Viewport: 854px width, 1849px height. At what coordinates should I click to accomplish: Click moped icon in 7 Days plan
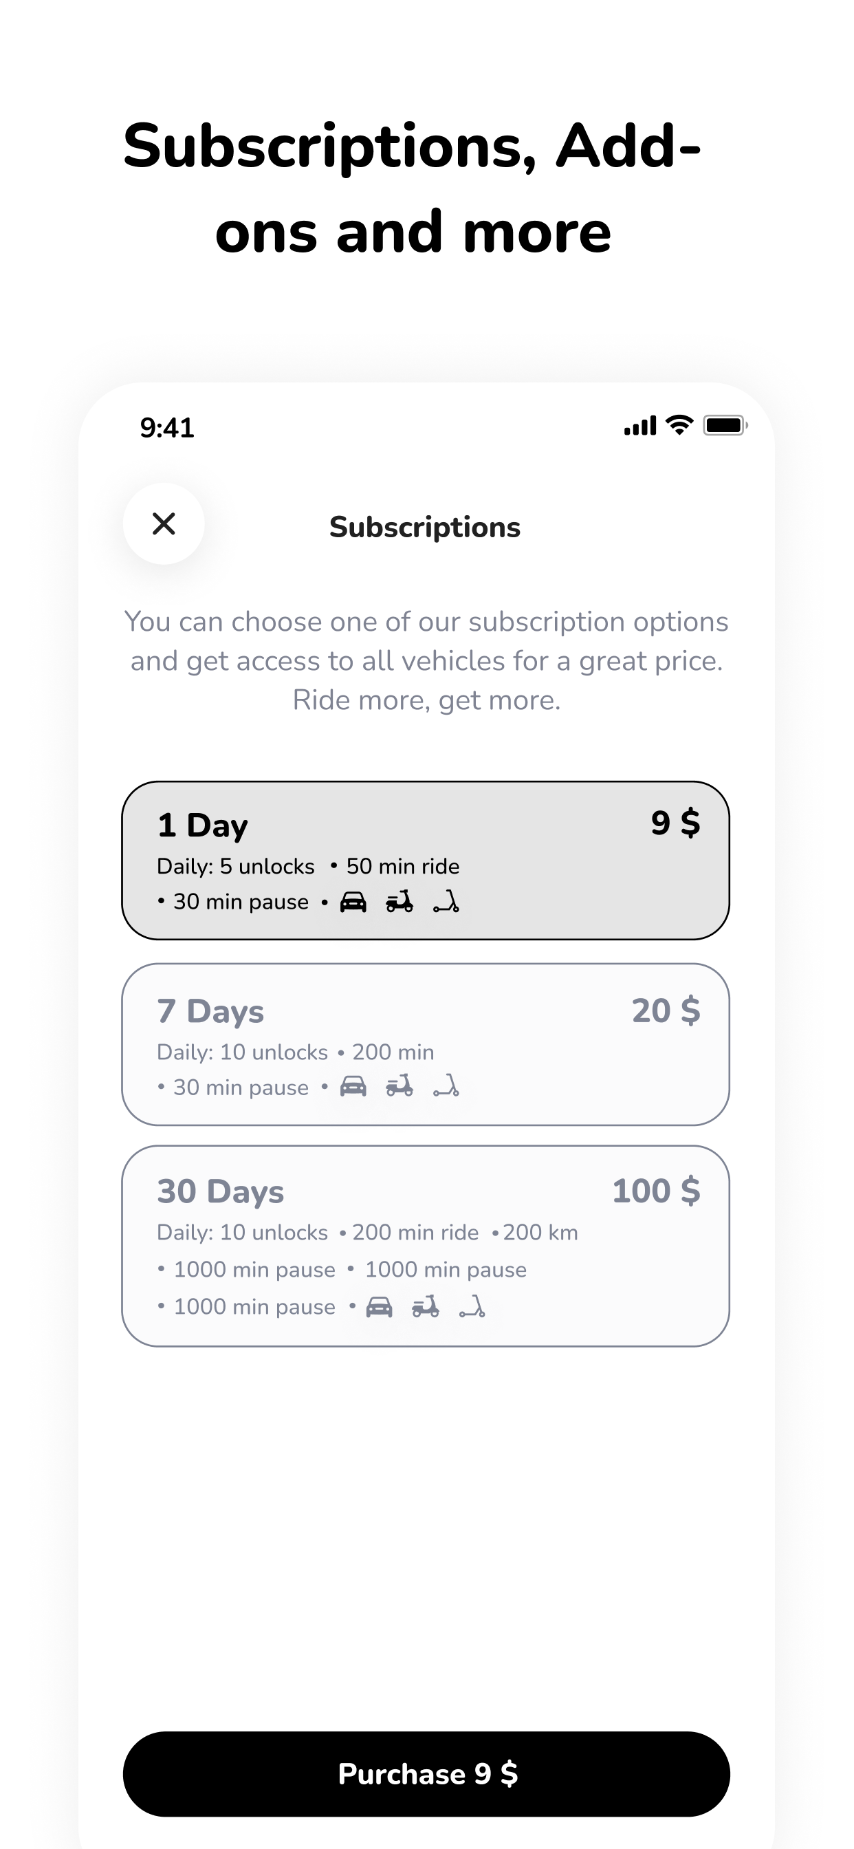[399, 1087]
